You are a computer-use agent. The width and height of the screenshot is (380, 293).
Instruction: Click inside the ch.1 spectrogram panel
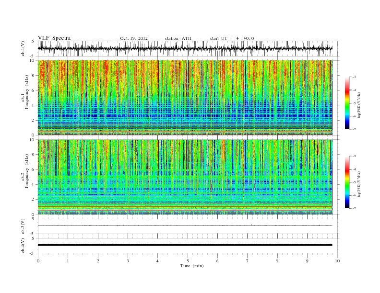point(185,98)
